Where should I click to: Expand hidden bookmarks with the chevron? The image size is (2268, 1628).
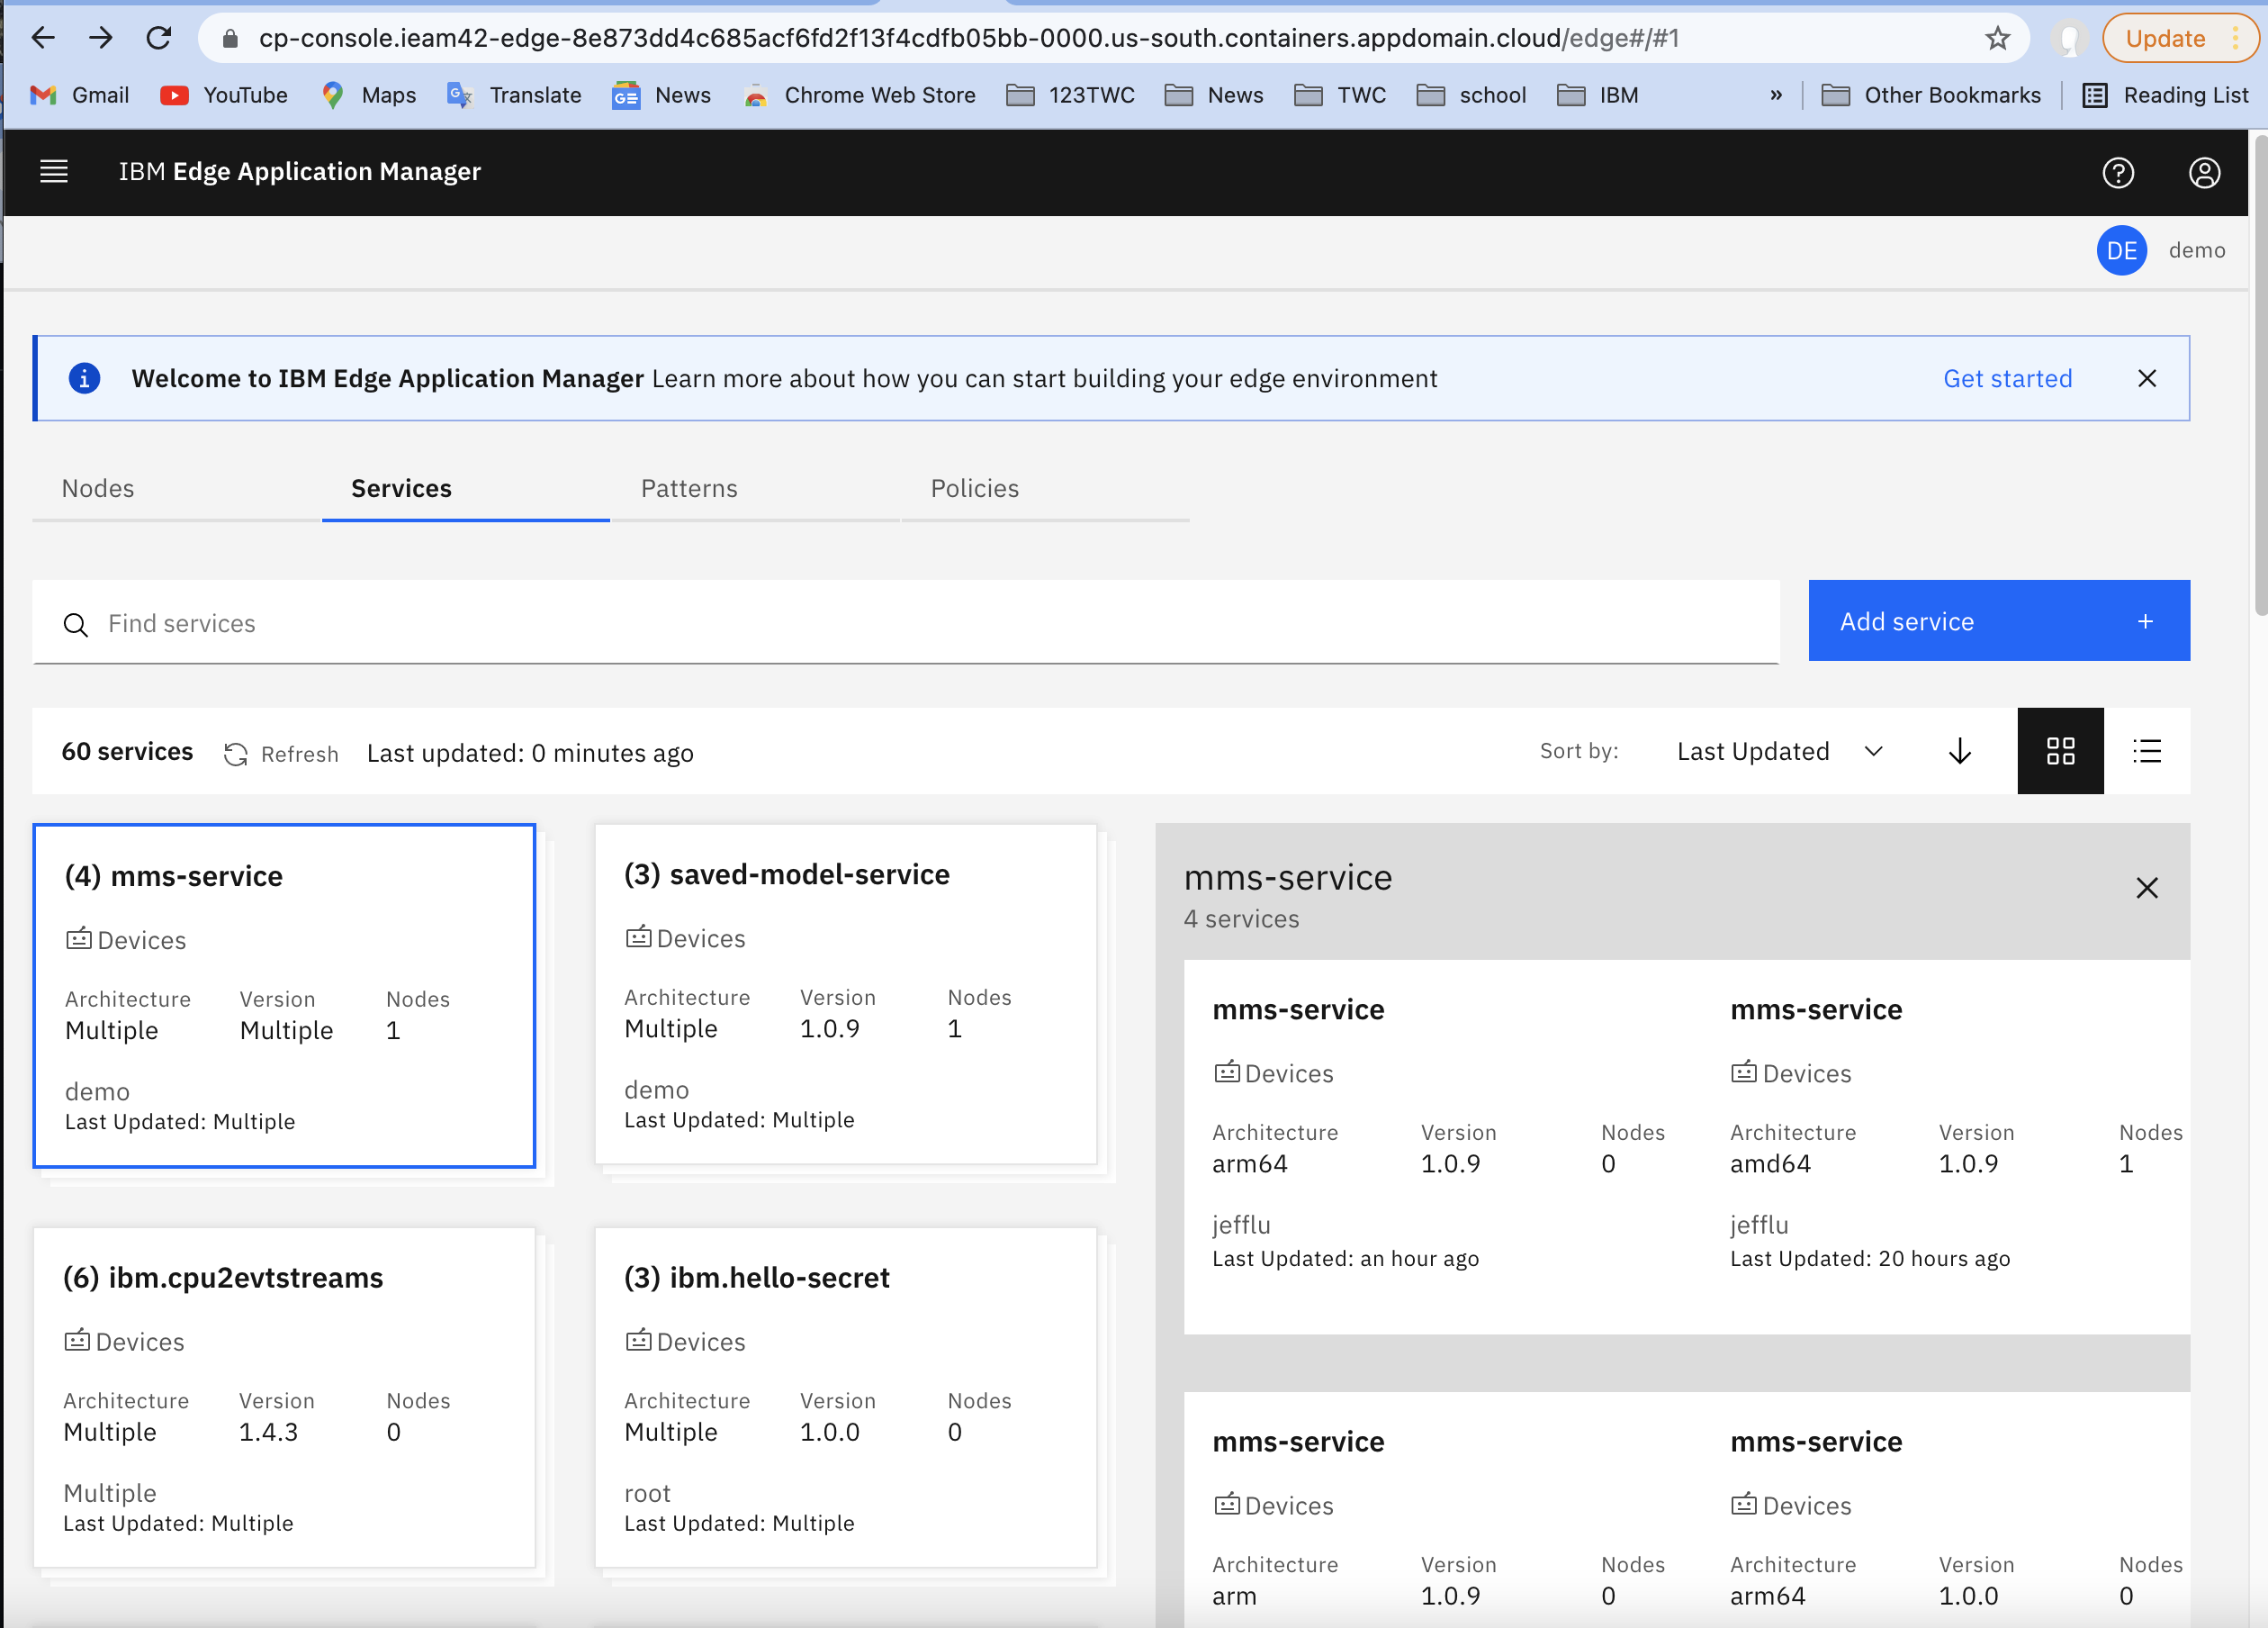pyautogui.click(x=1776, y=95)
